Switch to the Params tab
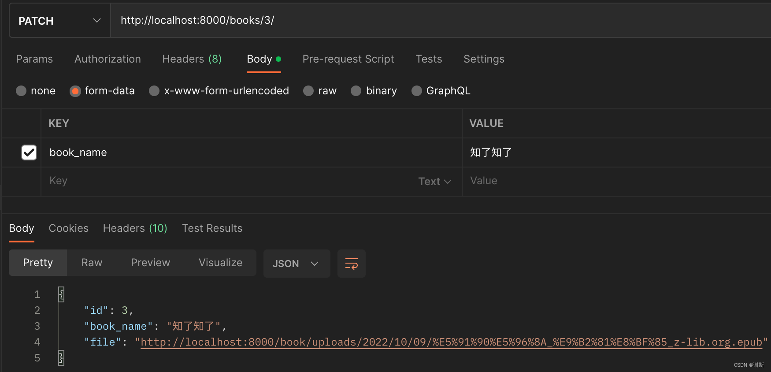 (x=34, y=59)
